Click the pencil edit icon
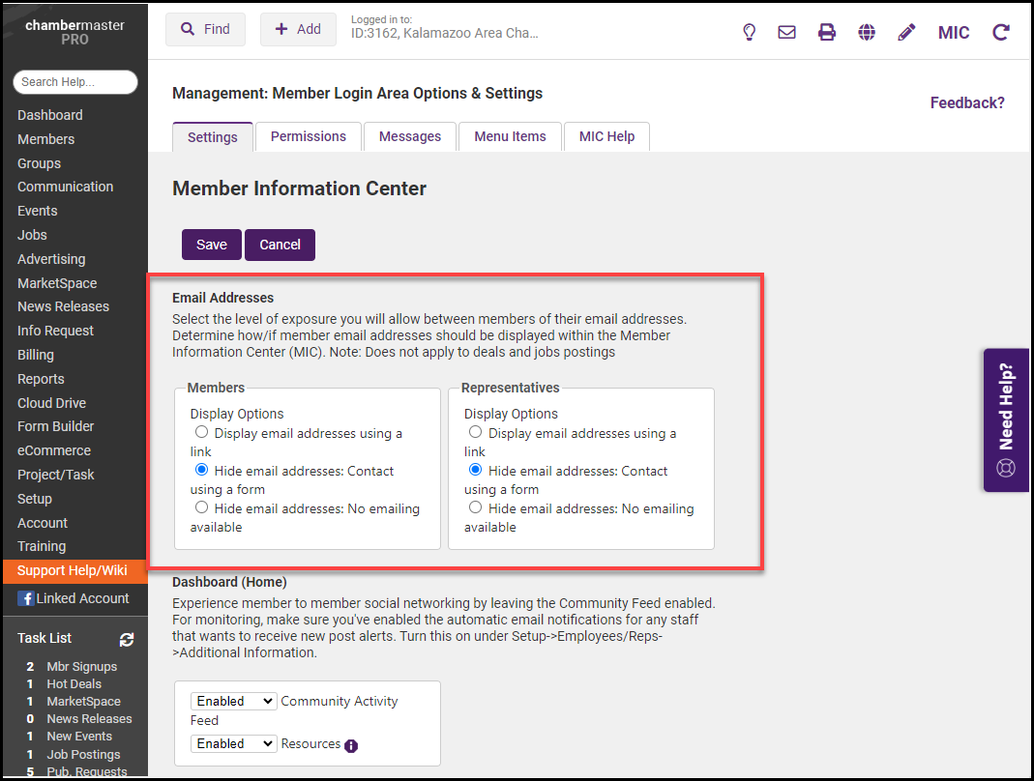 tap(906, 32)
